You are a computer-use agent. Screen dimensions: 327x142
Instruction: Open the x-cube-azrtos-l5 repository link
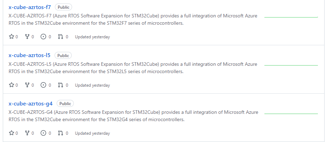(x=29, y=55)
